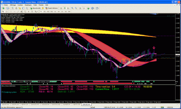
Task: Expand the Profiles dropdown arrow
Action: pyautogui.click(x=9, y=8)
